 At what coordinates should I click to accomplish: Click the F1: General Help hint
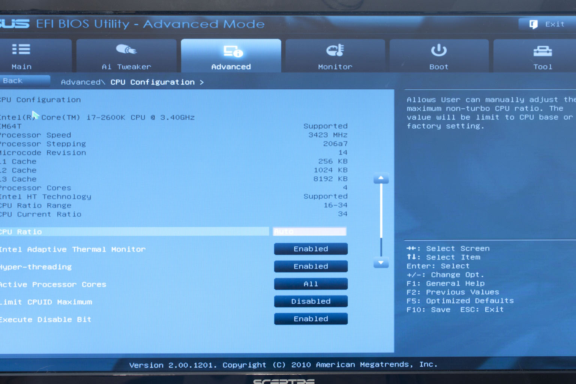[445, 283]
